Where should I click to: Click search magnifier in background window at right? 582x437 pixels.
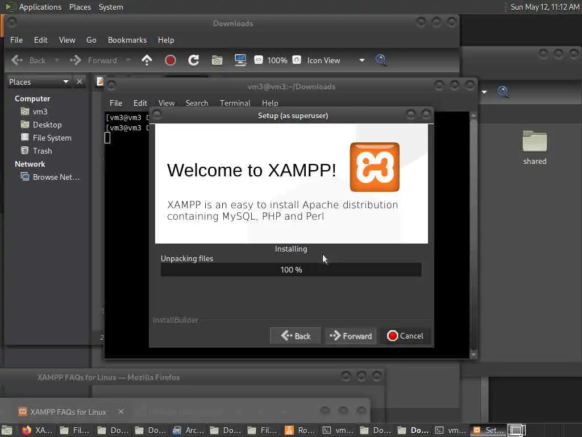503,92
